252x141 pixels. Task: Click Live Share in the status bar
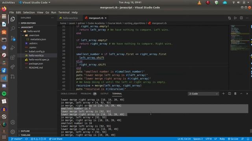click(56, 139)
